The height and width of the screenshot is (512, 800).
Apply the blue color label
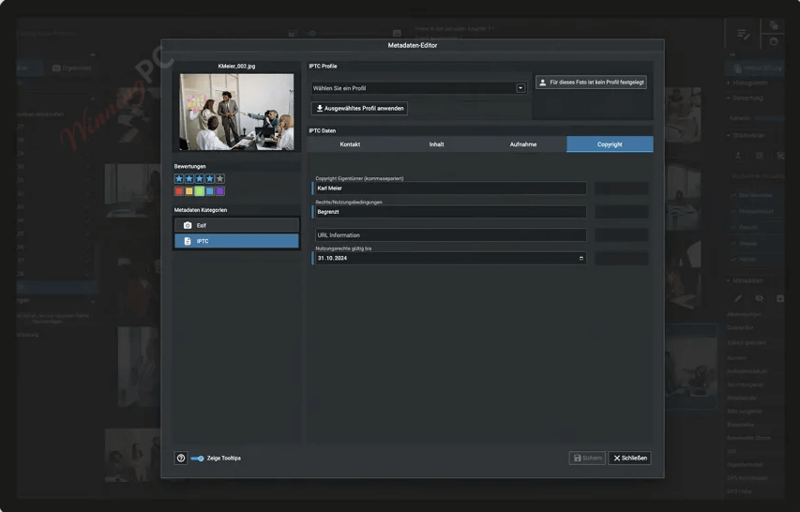[210, 191]
